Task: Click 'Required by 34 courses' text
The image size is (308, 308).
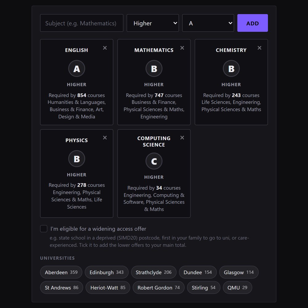Action: [154, 188]
